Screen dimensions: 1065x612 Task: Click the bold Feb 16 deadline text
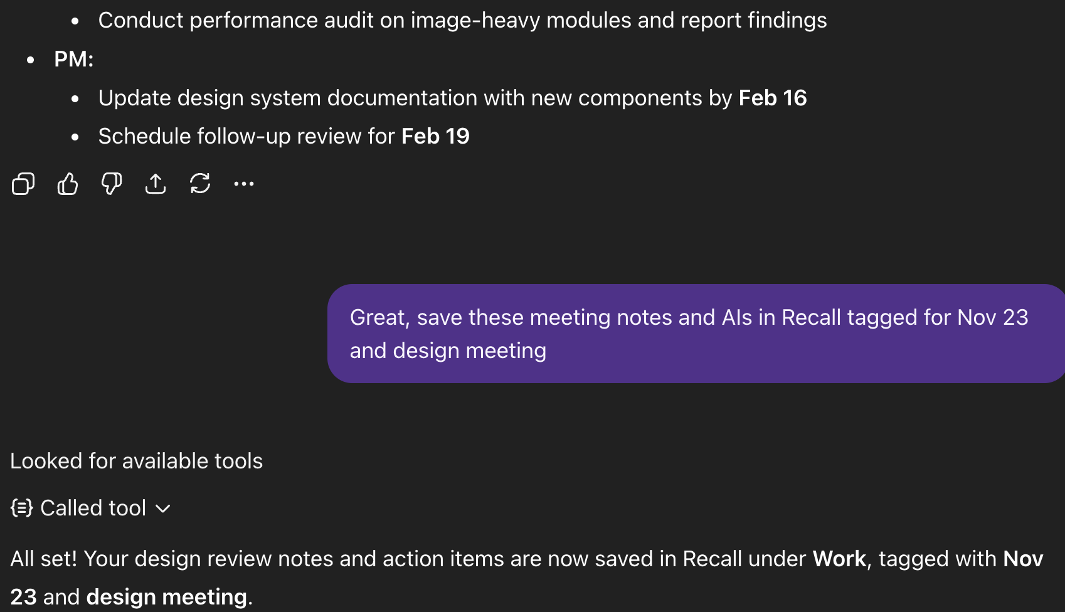tap(773, 98)
